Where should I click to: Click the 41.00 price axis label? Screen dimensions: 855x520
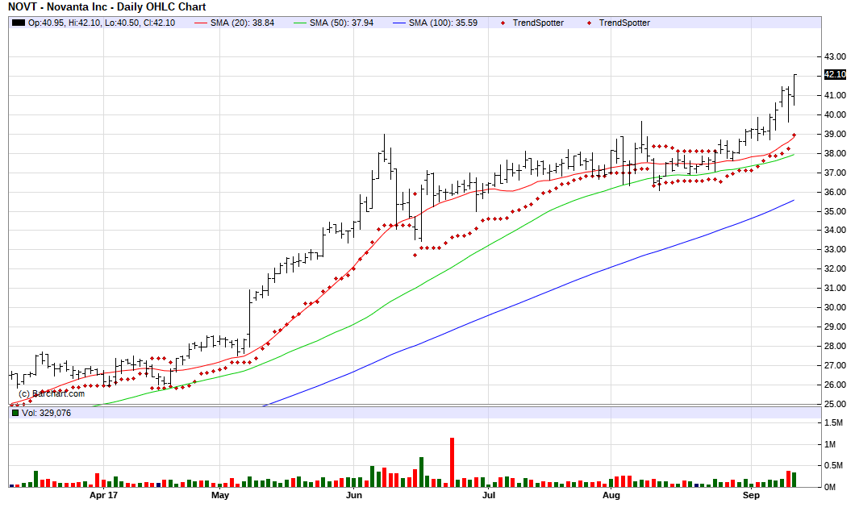pyautogui.click(x=835, y=95)
